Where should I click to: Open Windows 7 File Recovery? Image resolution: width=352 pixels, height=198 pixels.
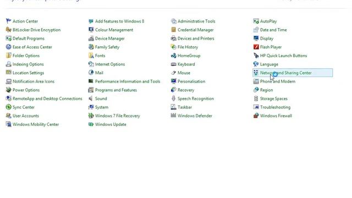click(x=117, y=116)
